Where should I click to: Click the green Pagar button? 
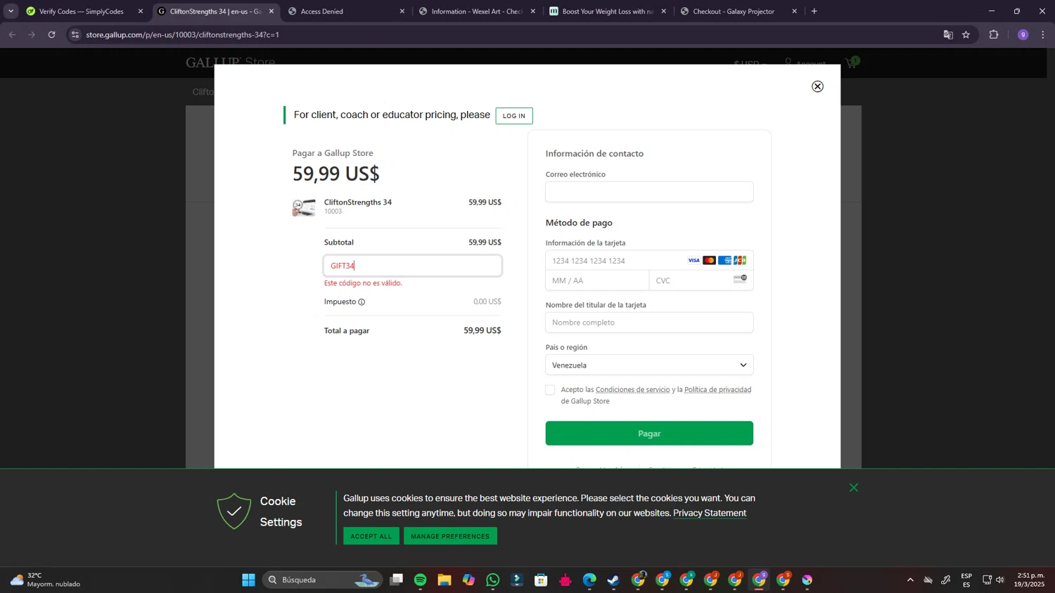649,434
